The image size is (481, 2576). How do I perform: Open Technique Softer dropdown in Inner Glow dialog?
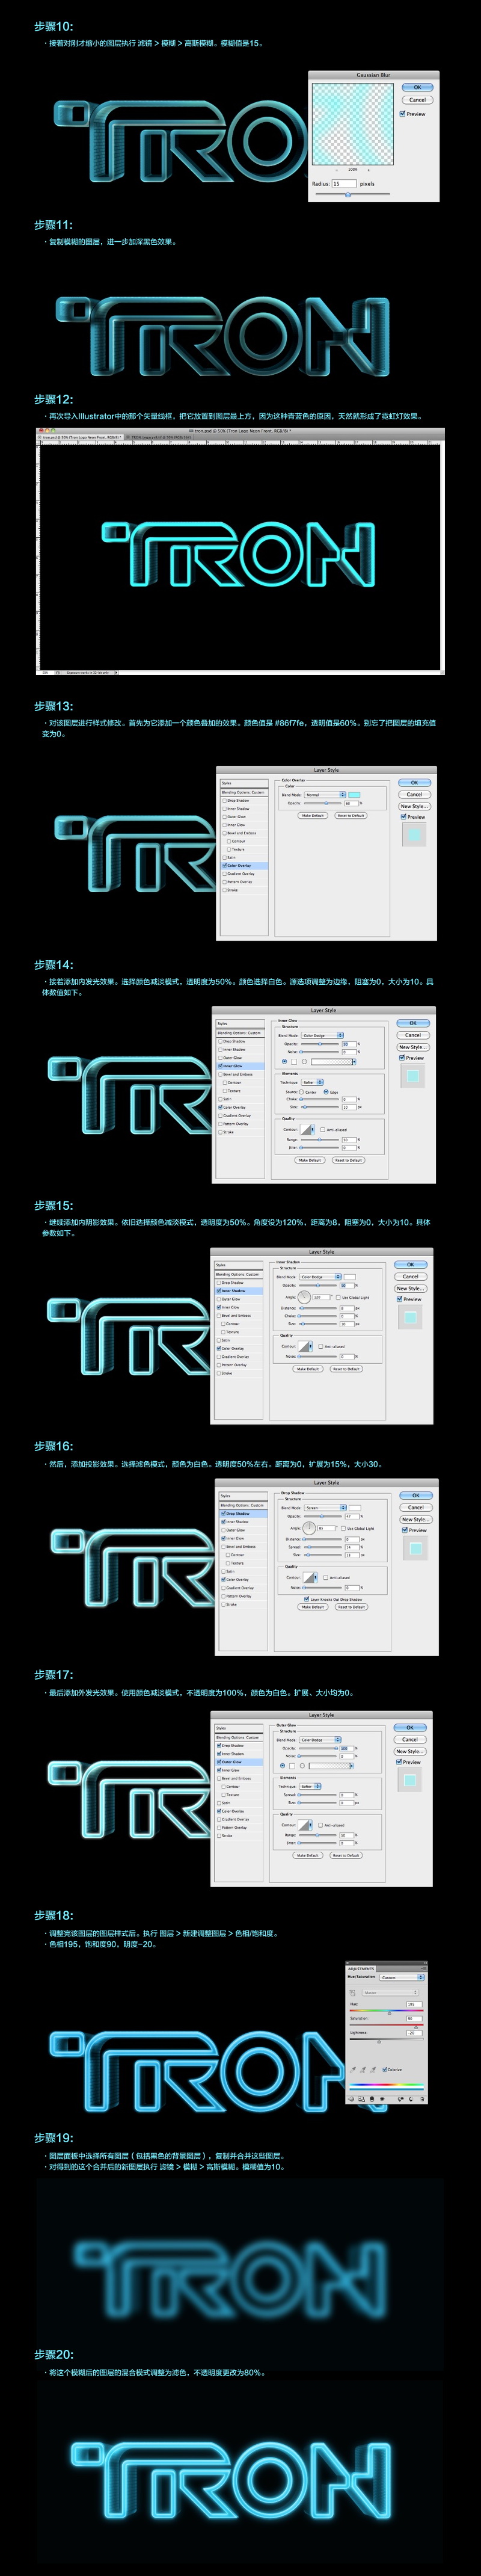point(313,1082)
